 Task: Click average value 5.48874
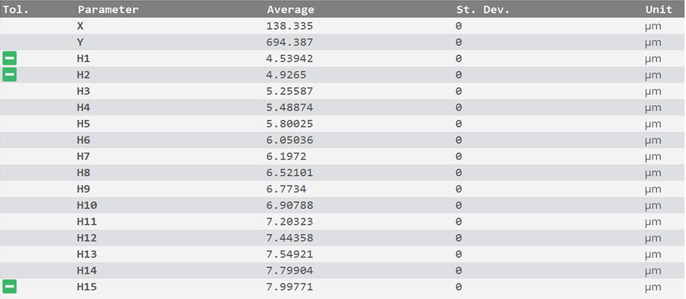[289, 107]
